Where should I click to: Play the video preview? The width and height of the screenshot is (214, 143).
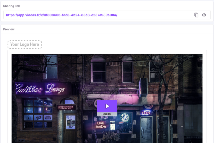(107, 106)
